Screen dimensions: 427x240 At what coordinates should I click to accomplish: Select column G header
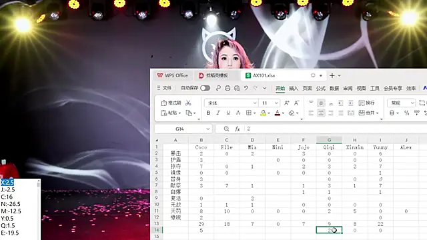point(329,140)
